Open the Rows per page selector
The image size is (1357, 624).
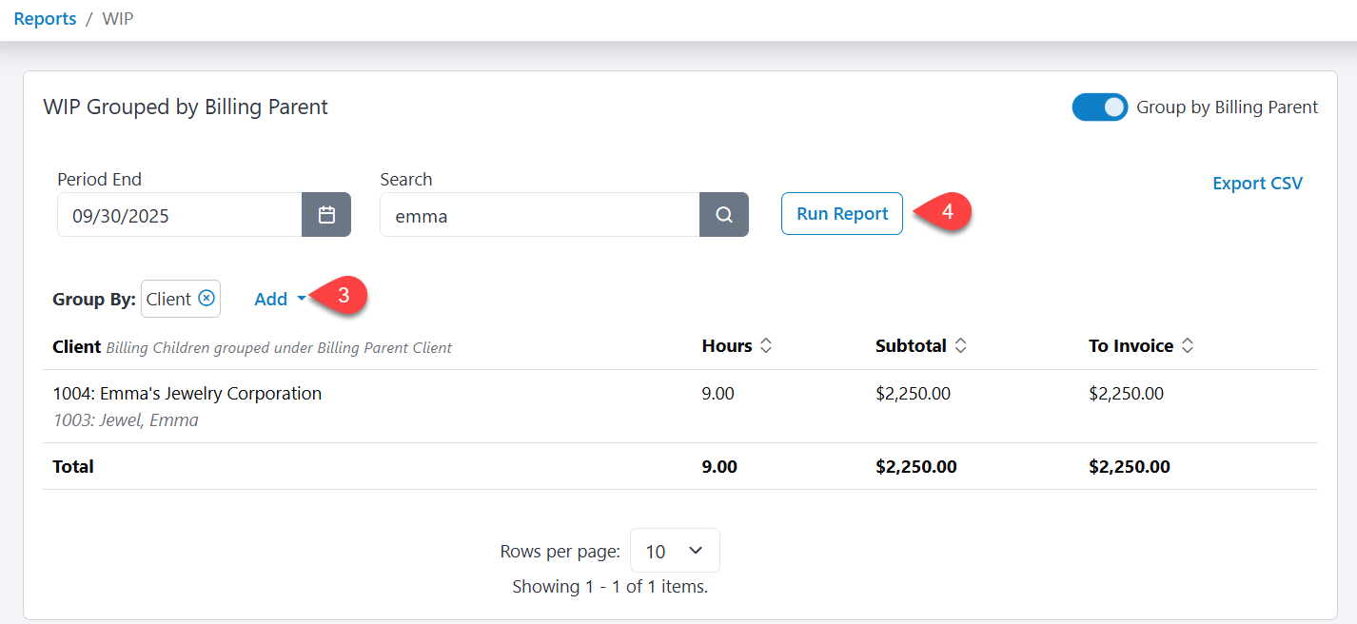click(675, 550)
